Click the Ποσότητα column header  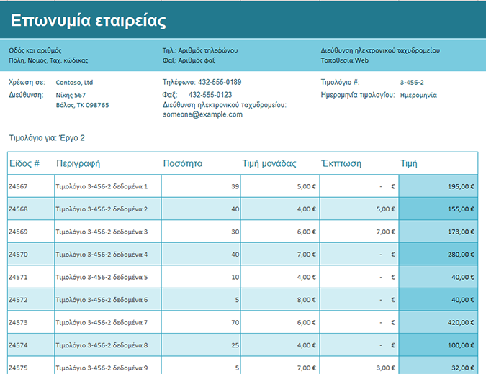pyautogui.click(x=183, y=163)
